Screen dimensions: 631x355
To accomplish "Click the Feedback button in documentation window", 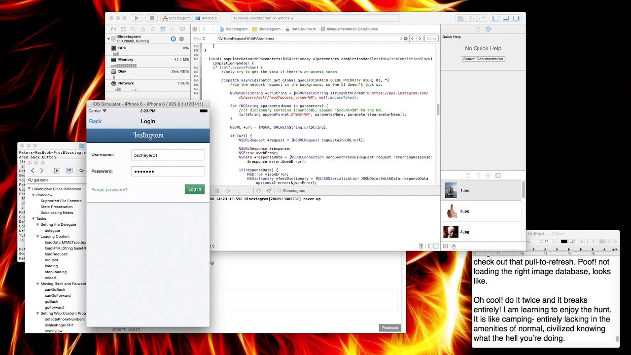I will click(x=390, y=328).
